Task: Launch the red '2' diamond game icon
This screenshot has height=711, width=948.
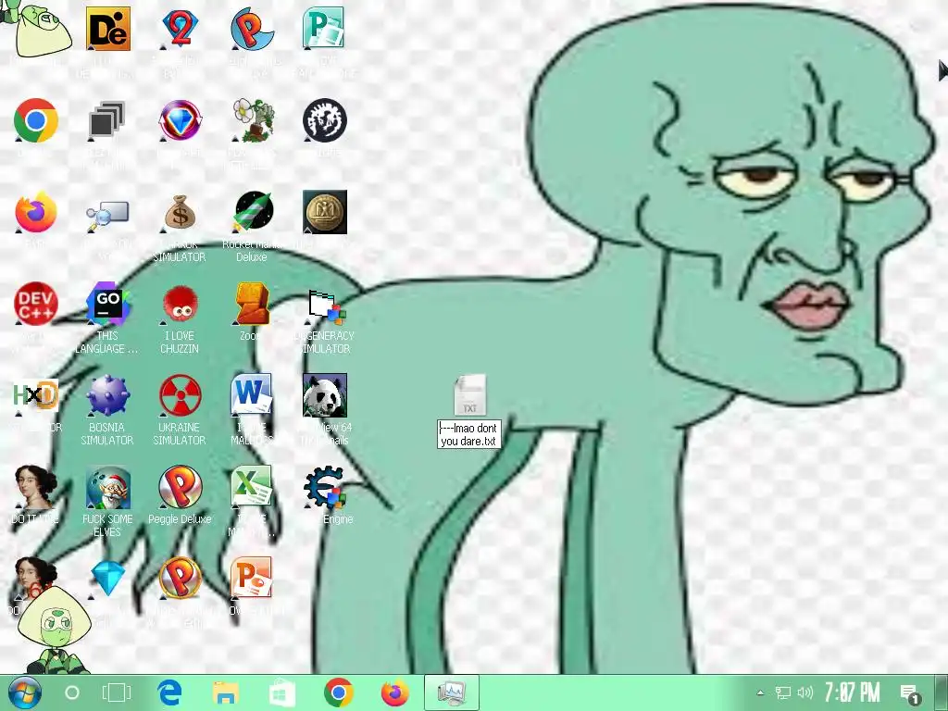Action: [x=180, y=29]
